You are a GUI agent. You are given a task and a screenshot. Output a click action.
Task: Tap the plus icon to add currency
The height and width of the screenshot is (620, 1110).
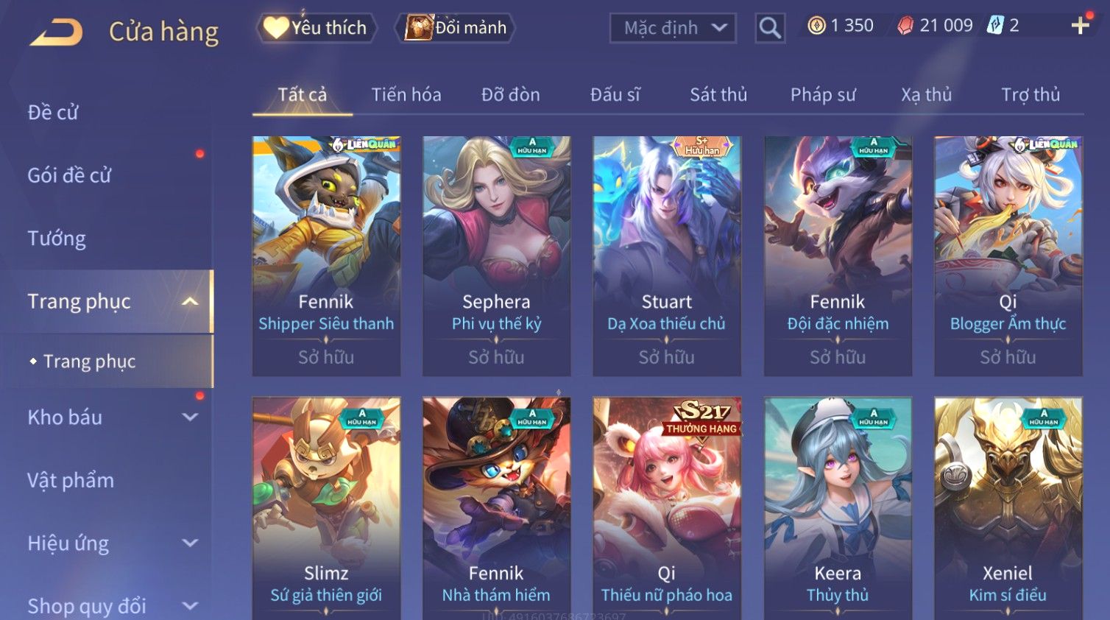click(x=1080, y=26)
